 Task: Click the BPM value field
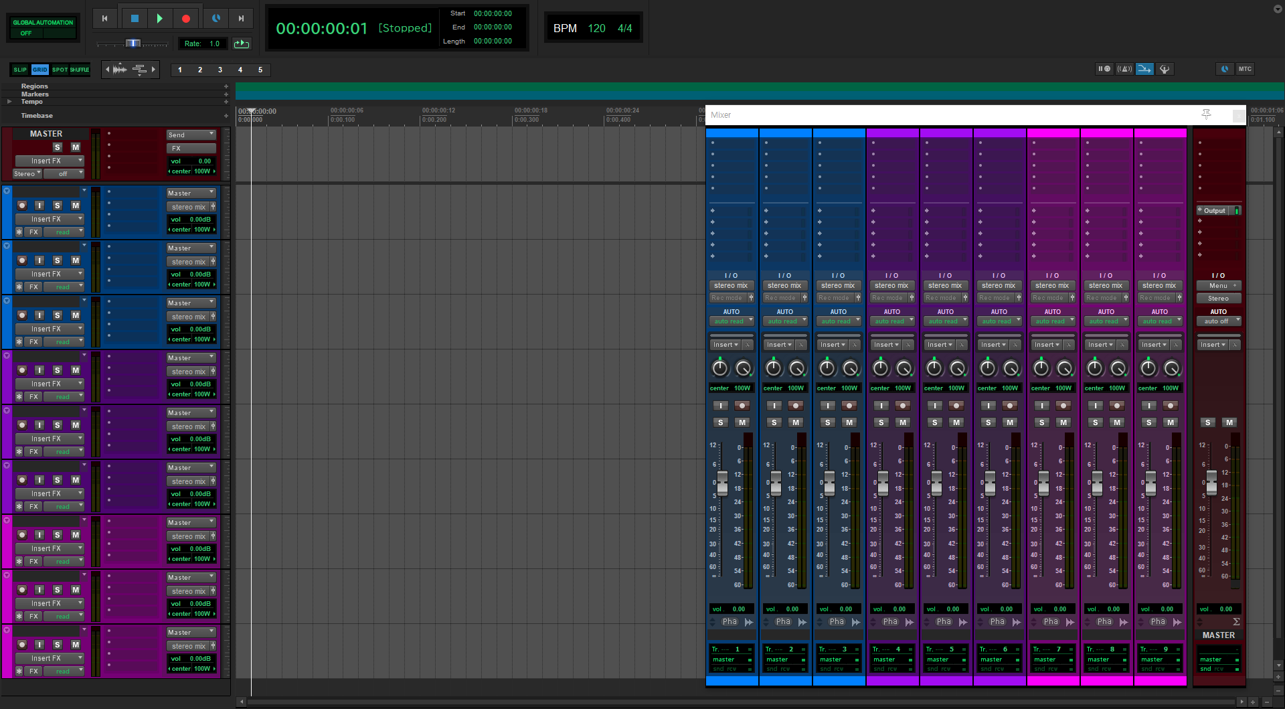pyautogui.click(x=596, y=28)
